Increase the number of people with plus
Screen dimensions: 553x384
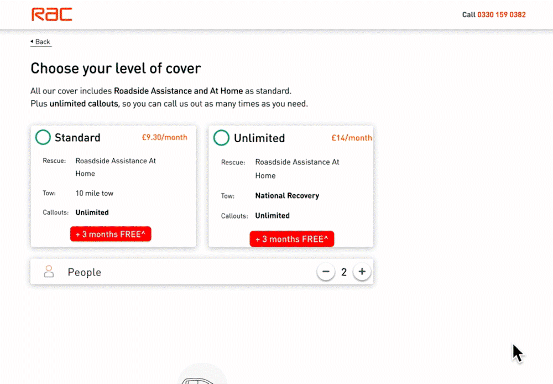pyautogui.click(x=362, y=272)
